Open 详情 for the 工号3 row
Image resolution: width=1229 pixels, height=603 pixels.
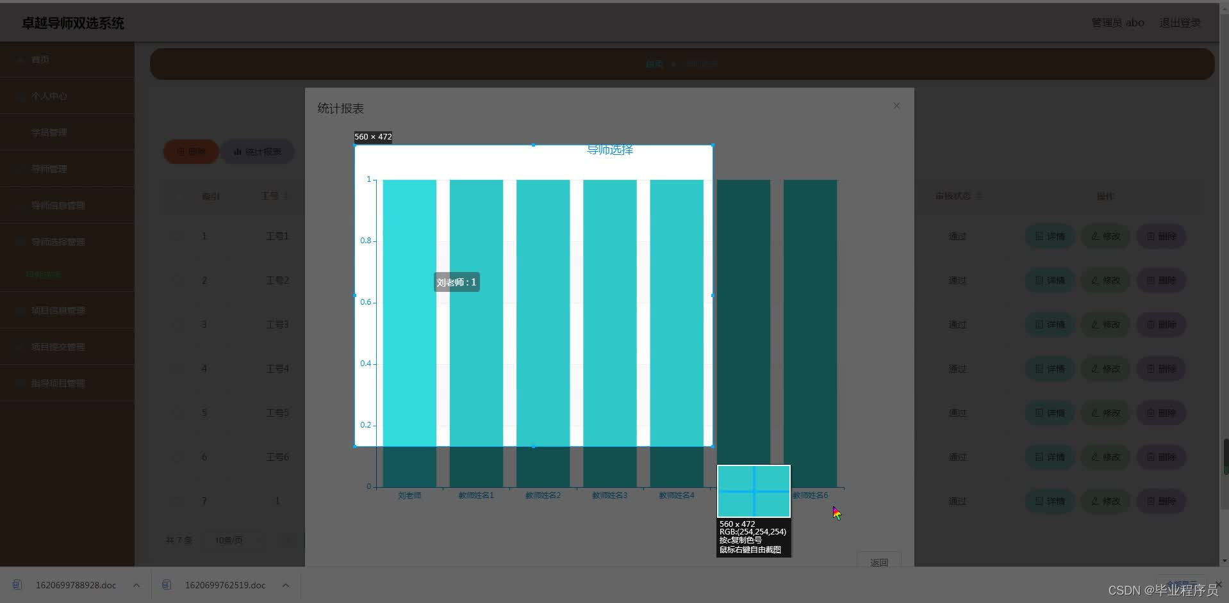(1050, 325)
